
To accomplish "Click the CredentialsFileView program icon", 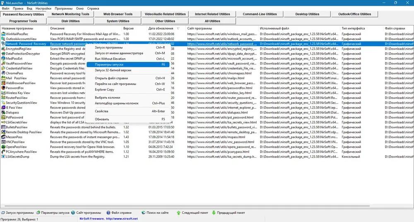I will point(3,68).
